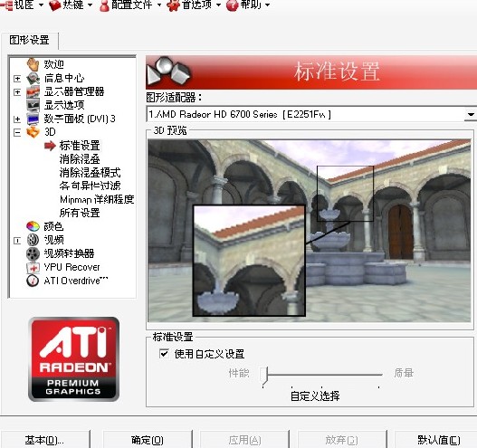477x448 pixels.
Task: Click the ATI Overdrive gauge icon
Action: click(33, 281)
